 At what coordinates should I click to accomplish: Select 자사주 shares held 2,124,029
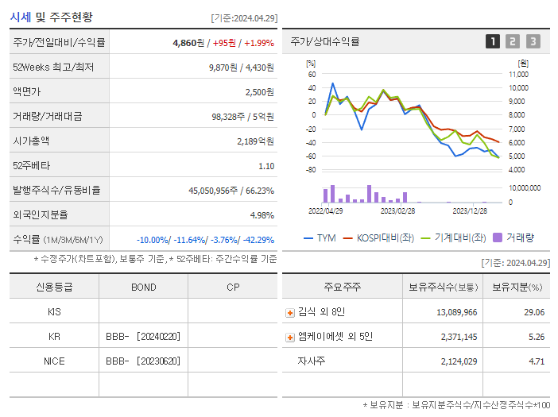(x=459, y=361)
